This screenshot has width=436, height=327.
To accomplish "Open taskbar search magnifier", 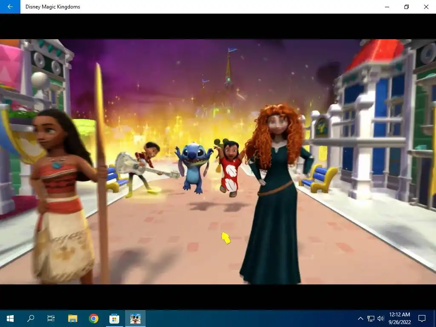I will pyautogui.click(x=31, y=318).
